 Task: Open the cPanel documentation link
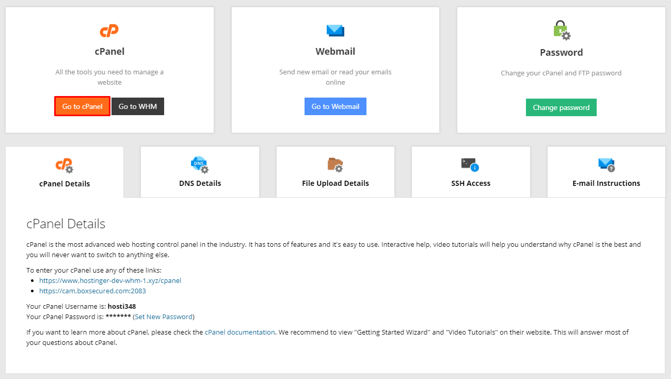point(239,332)
